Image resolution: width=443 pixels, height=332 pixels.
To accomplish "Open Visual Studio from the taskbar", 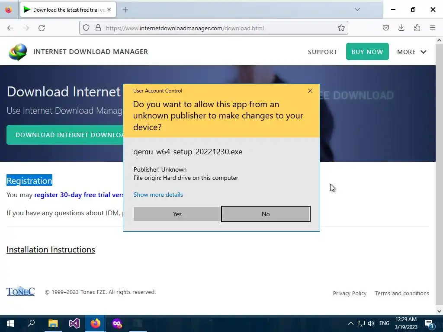I will (x=74, y=323).
